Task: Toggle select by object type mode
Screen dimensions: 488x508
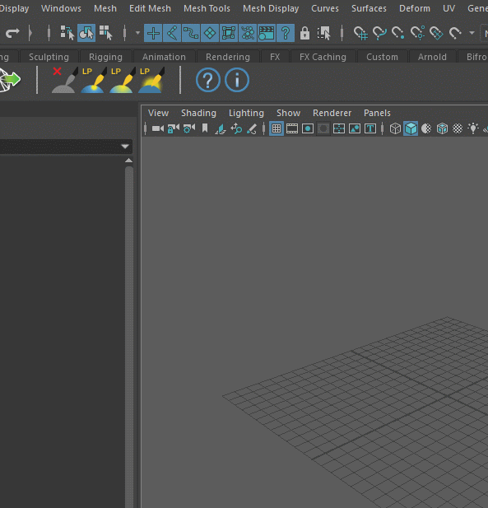Action: 86,33
